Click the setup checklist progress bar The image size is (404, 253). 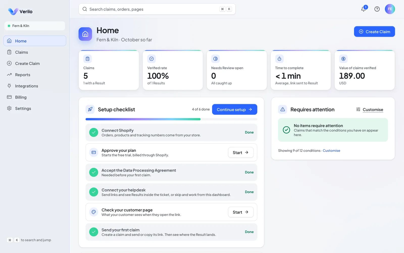[x=171, y=119]
